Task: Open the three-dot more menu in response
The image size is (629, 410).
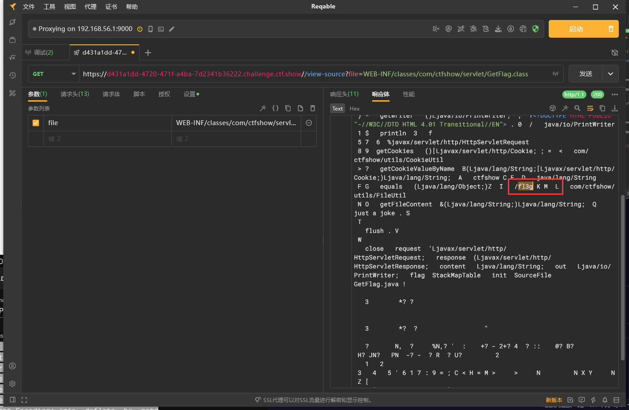Action: pos(614,95)
